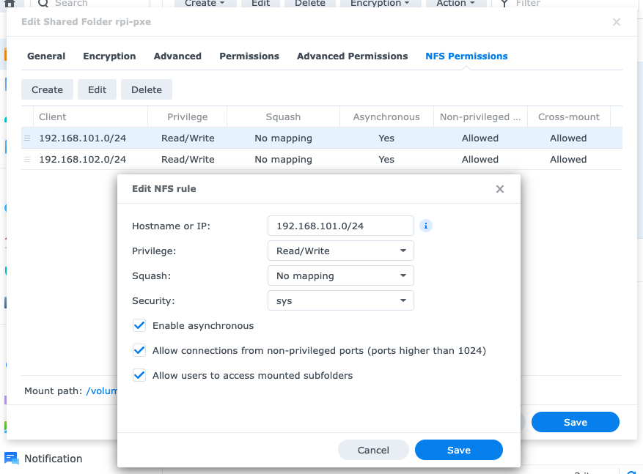This screenshot has width=643, height=474.
Task: Click the Create button above the NFS rules list
Action: (x=47, y=89)
